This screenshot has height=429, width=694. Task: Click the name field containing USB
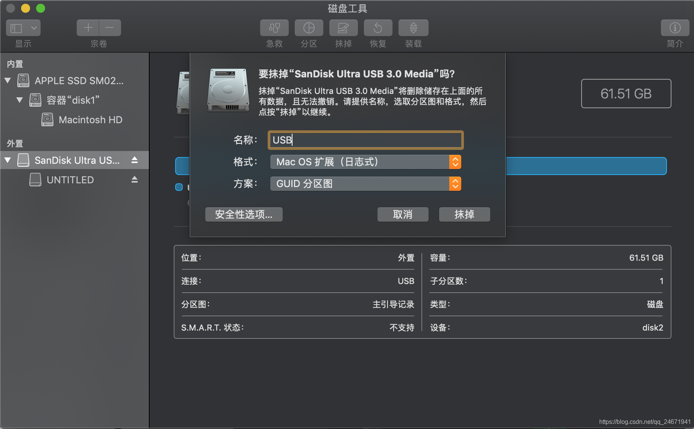tap(365, 140)
